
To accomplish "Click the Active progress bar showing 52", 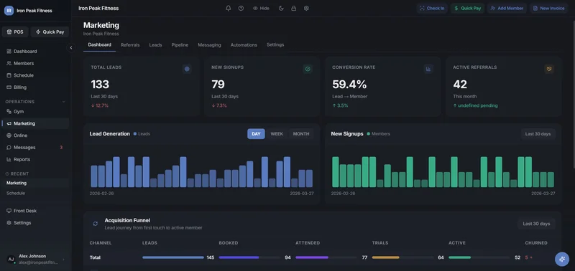I will [x=479, y=257].
